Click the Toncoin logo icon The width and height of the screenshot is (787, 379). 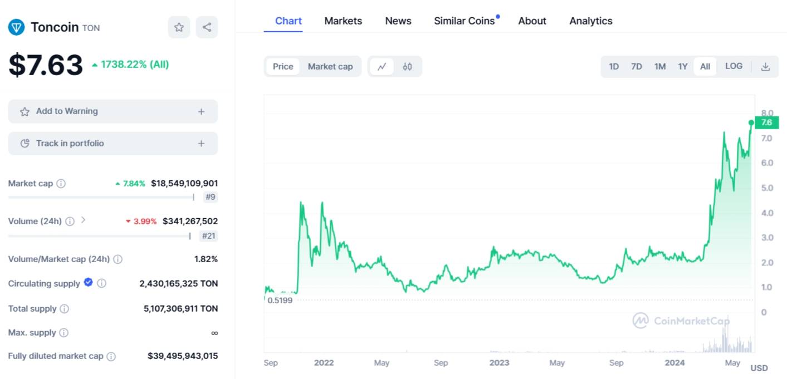click(x=17, y=27)
